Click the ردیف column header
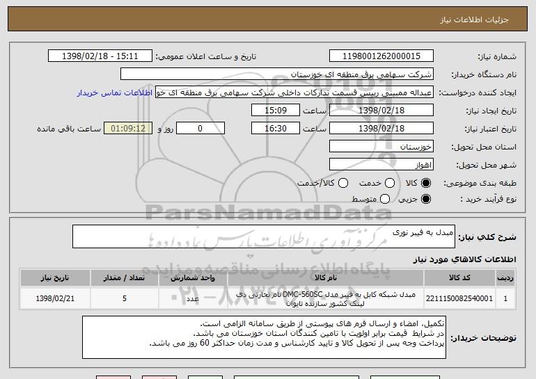The height and width of the screenshot is (379, 536). tap(505, 278)
